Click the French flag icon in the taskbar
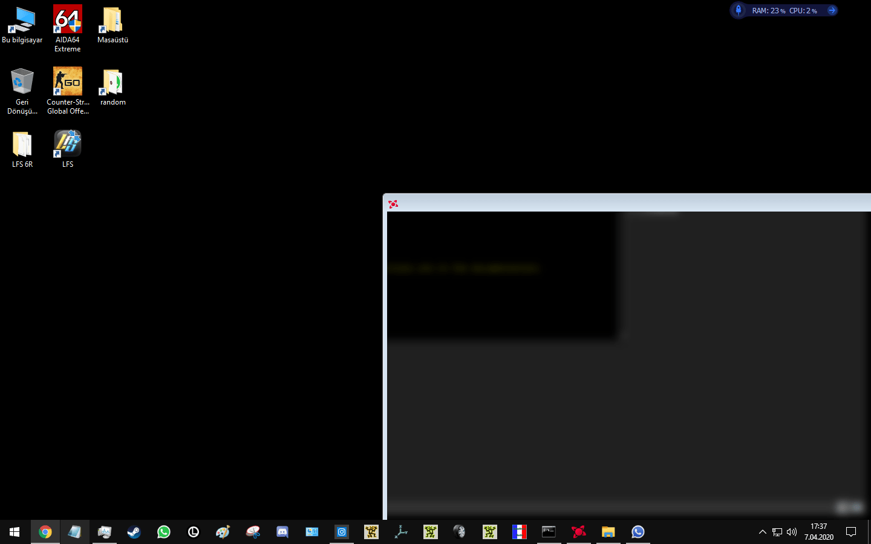This screenshot has width=871, height=544. [x=520, y=532]
